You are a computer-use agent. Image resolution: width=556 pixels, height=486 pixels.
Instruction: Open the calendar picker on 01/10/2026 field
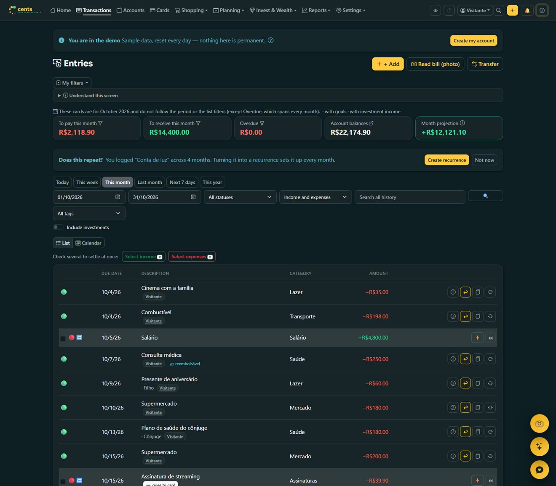pos(118,197)
